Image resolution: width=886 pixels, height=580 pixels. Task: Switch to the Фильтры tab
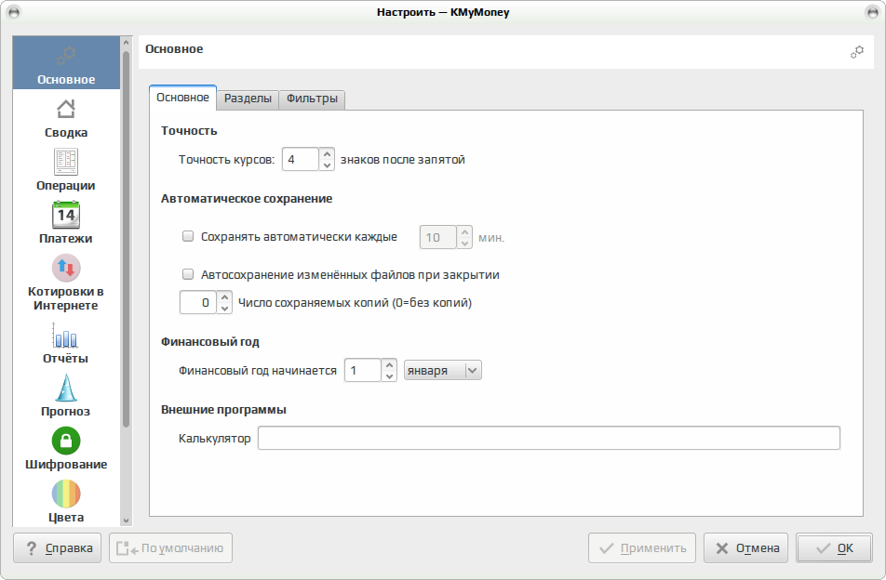tap(312, 99)
